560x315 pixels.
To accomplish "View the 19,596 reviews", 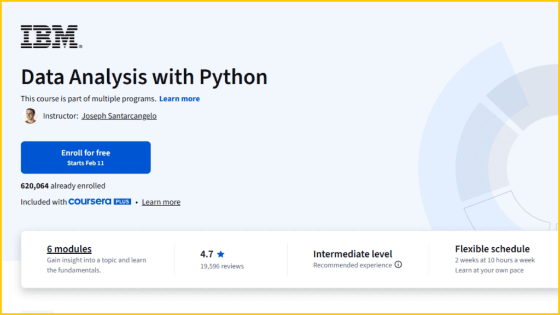I will pyautogui.click(x=221, y=266).
